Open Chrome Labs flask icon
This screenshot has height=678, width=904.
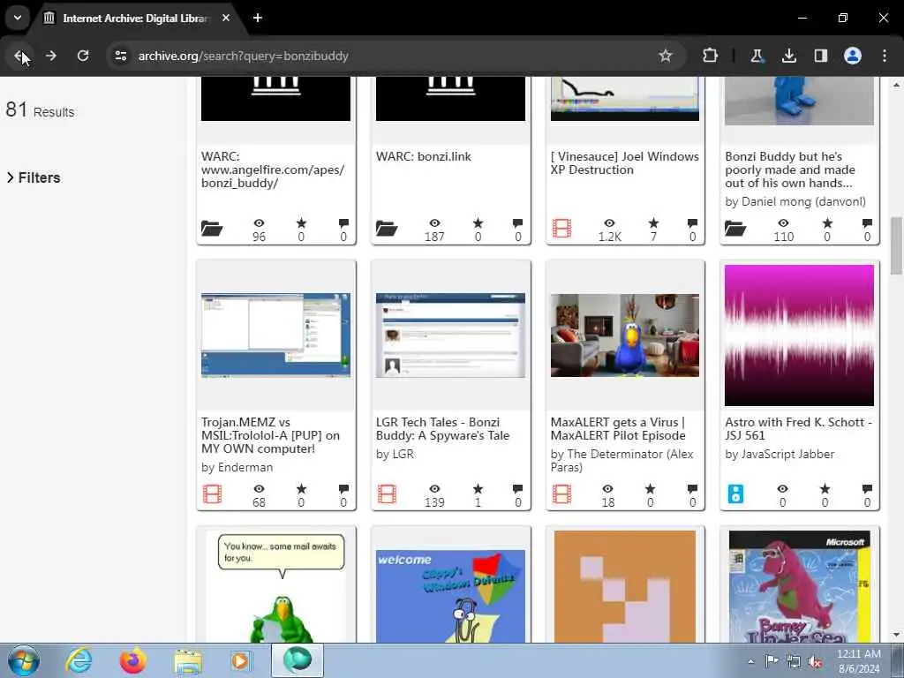(x=757, y=56)
